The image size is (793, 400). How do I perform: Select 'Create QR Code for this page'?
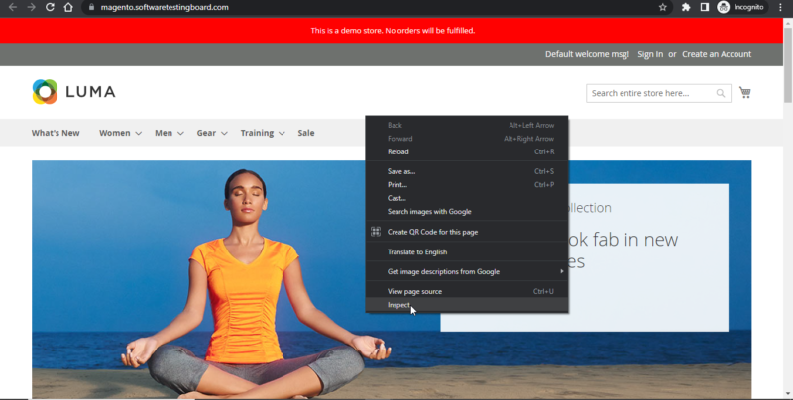(432, 232)
